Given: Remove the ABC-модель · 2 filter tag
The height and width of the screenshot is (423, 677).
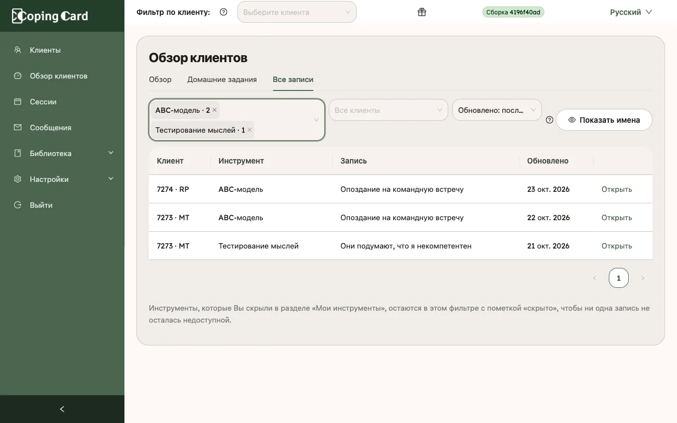Looking at the screenshot, I should (x=215, y=110).
